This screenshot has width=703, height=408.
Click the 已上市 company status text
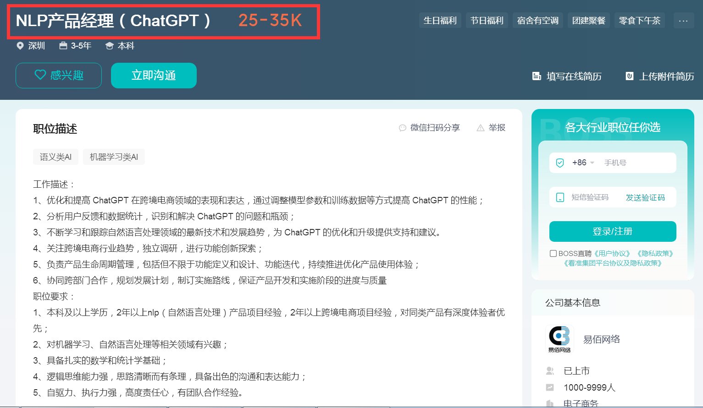tap(577, 371)
